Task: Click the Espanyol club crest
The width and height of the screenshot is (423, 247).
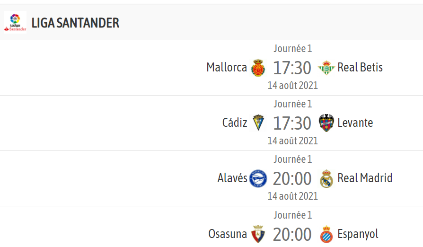Action: [x=326, y=234]
